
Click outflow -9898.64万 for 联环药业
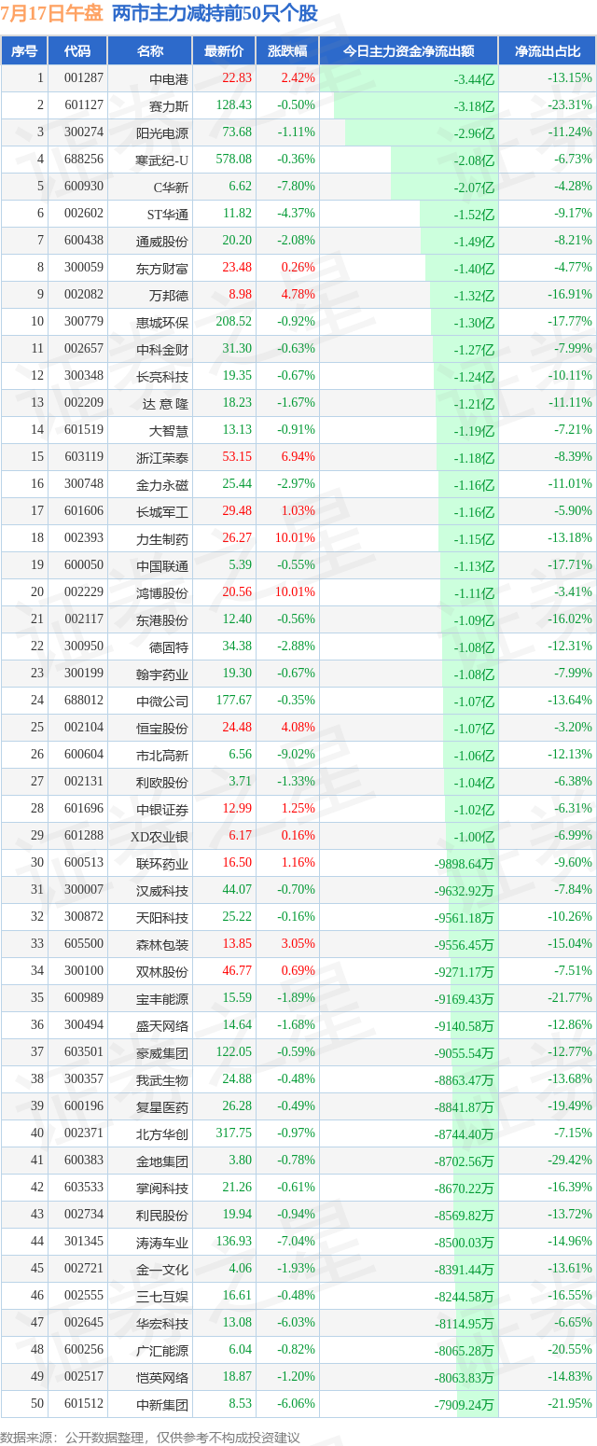coord(465,864)
